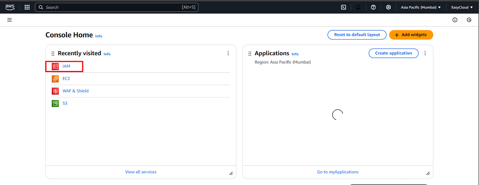Click the IAM service icon
479x185 pixels.
pos(55,66)
